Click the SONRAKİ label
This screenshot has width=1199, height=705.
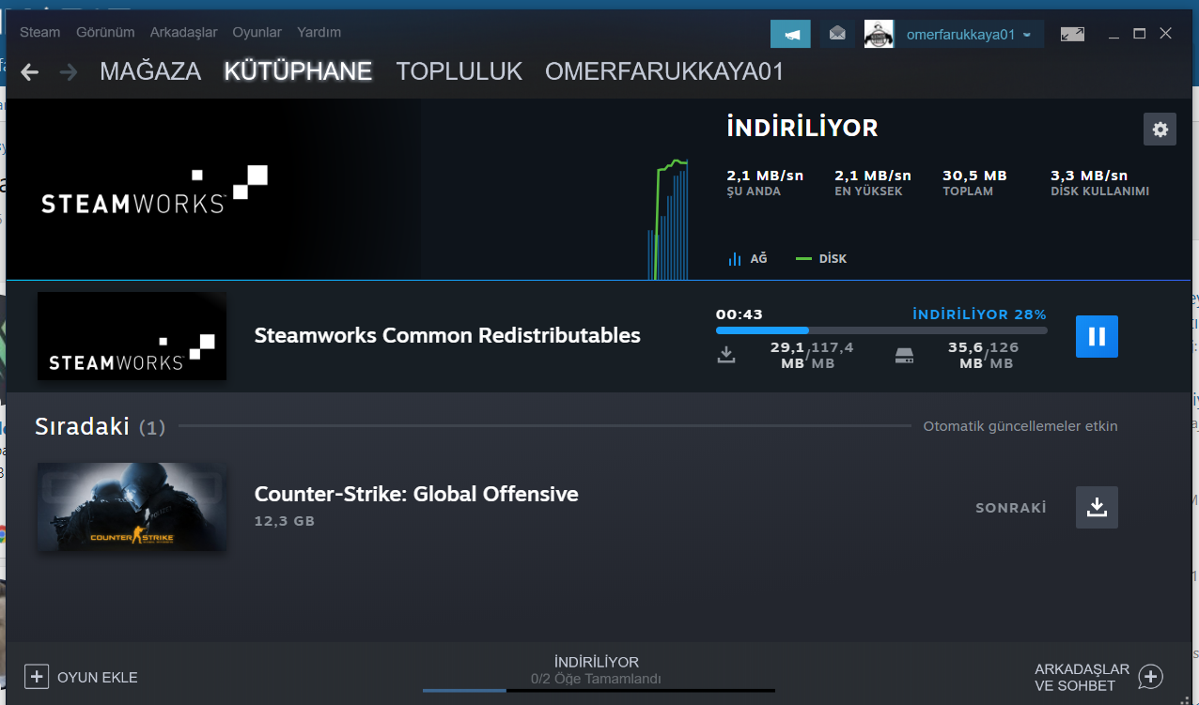pos(1011,508)
